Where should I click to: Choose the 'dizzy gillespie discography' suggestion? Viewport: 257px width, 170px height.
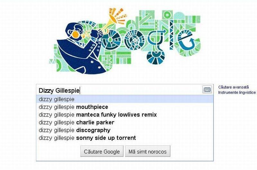(75, 130)
